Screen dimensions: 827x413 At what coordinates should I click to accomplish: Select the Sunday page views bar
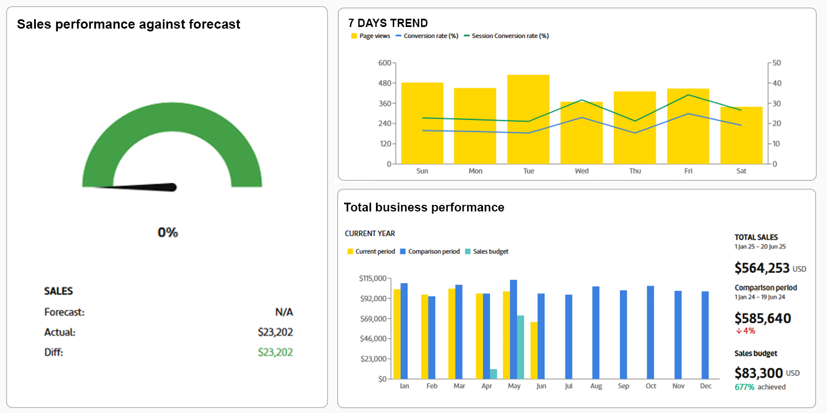422,123
